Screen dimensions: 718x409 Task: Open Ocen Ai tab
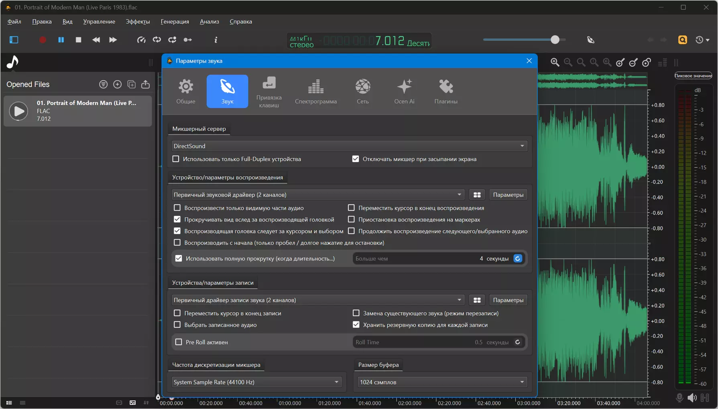404,91
